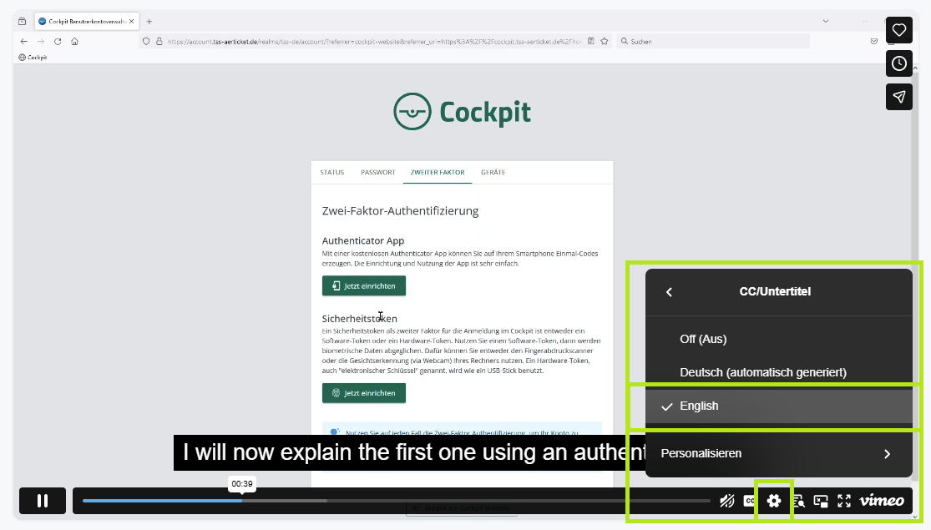Screen dimensions: 931x530
Task: Add video to Watch Later via clock icon
Action: click(898, 63)
